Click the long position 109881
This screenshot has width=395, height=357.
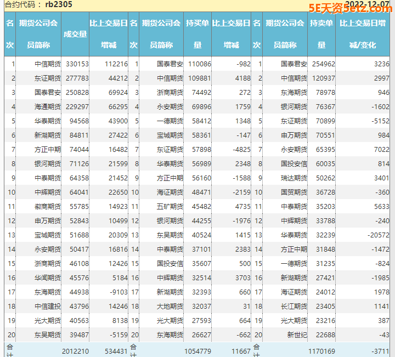(x=200, y=78)
